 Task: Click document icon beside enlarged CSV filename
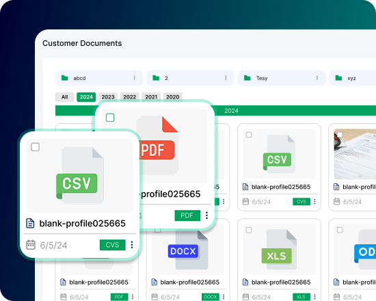coord(30,223)
